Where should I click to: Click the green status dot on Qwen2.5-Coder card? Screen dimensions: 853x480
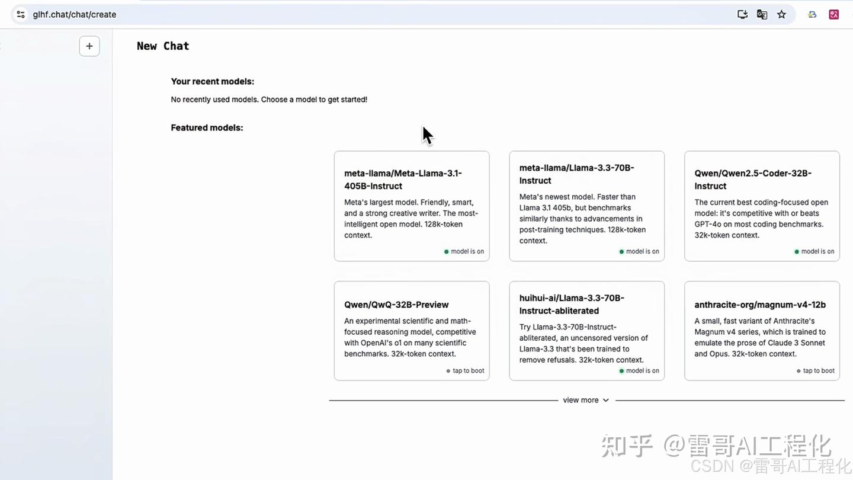click(797, 251)
